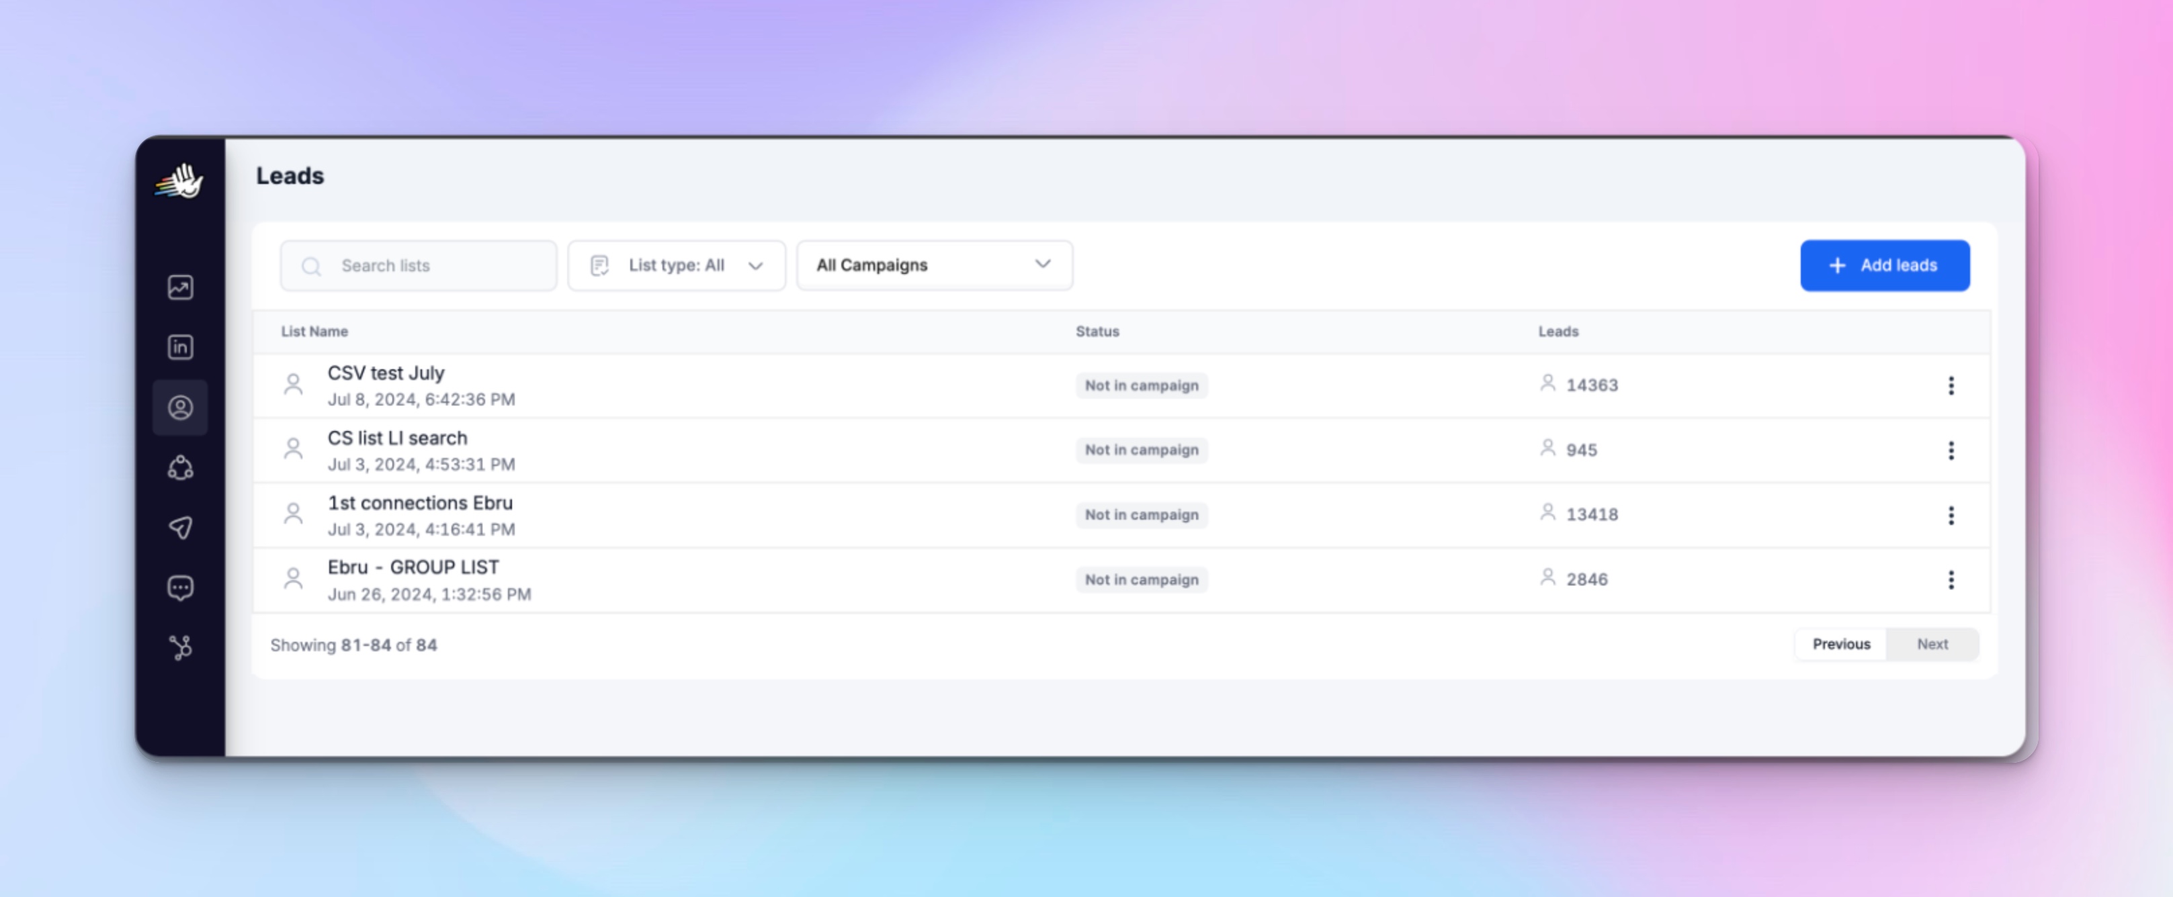The image size is (2173, 897).
Task: Open options menu for CSV test July
Action: coord(1951,385)
